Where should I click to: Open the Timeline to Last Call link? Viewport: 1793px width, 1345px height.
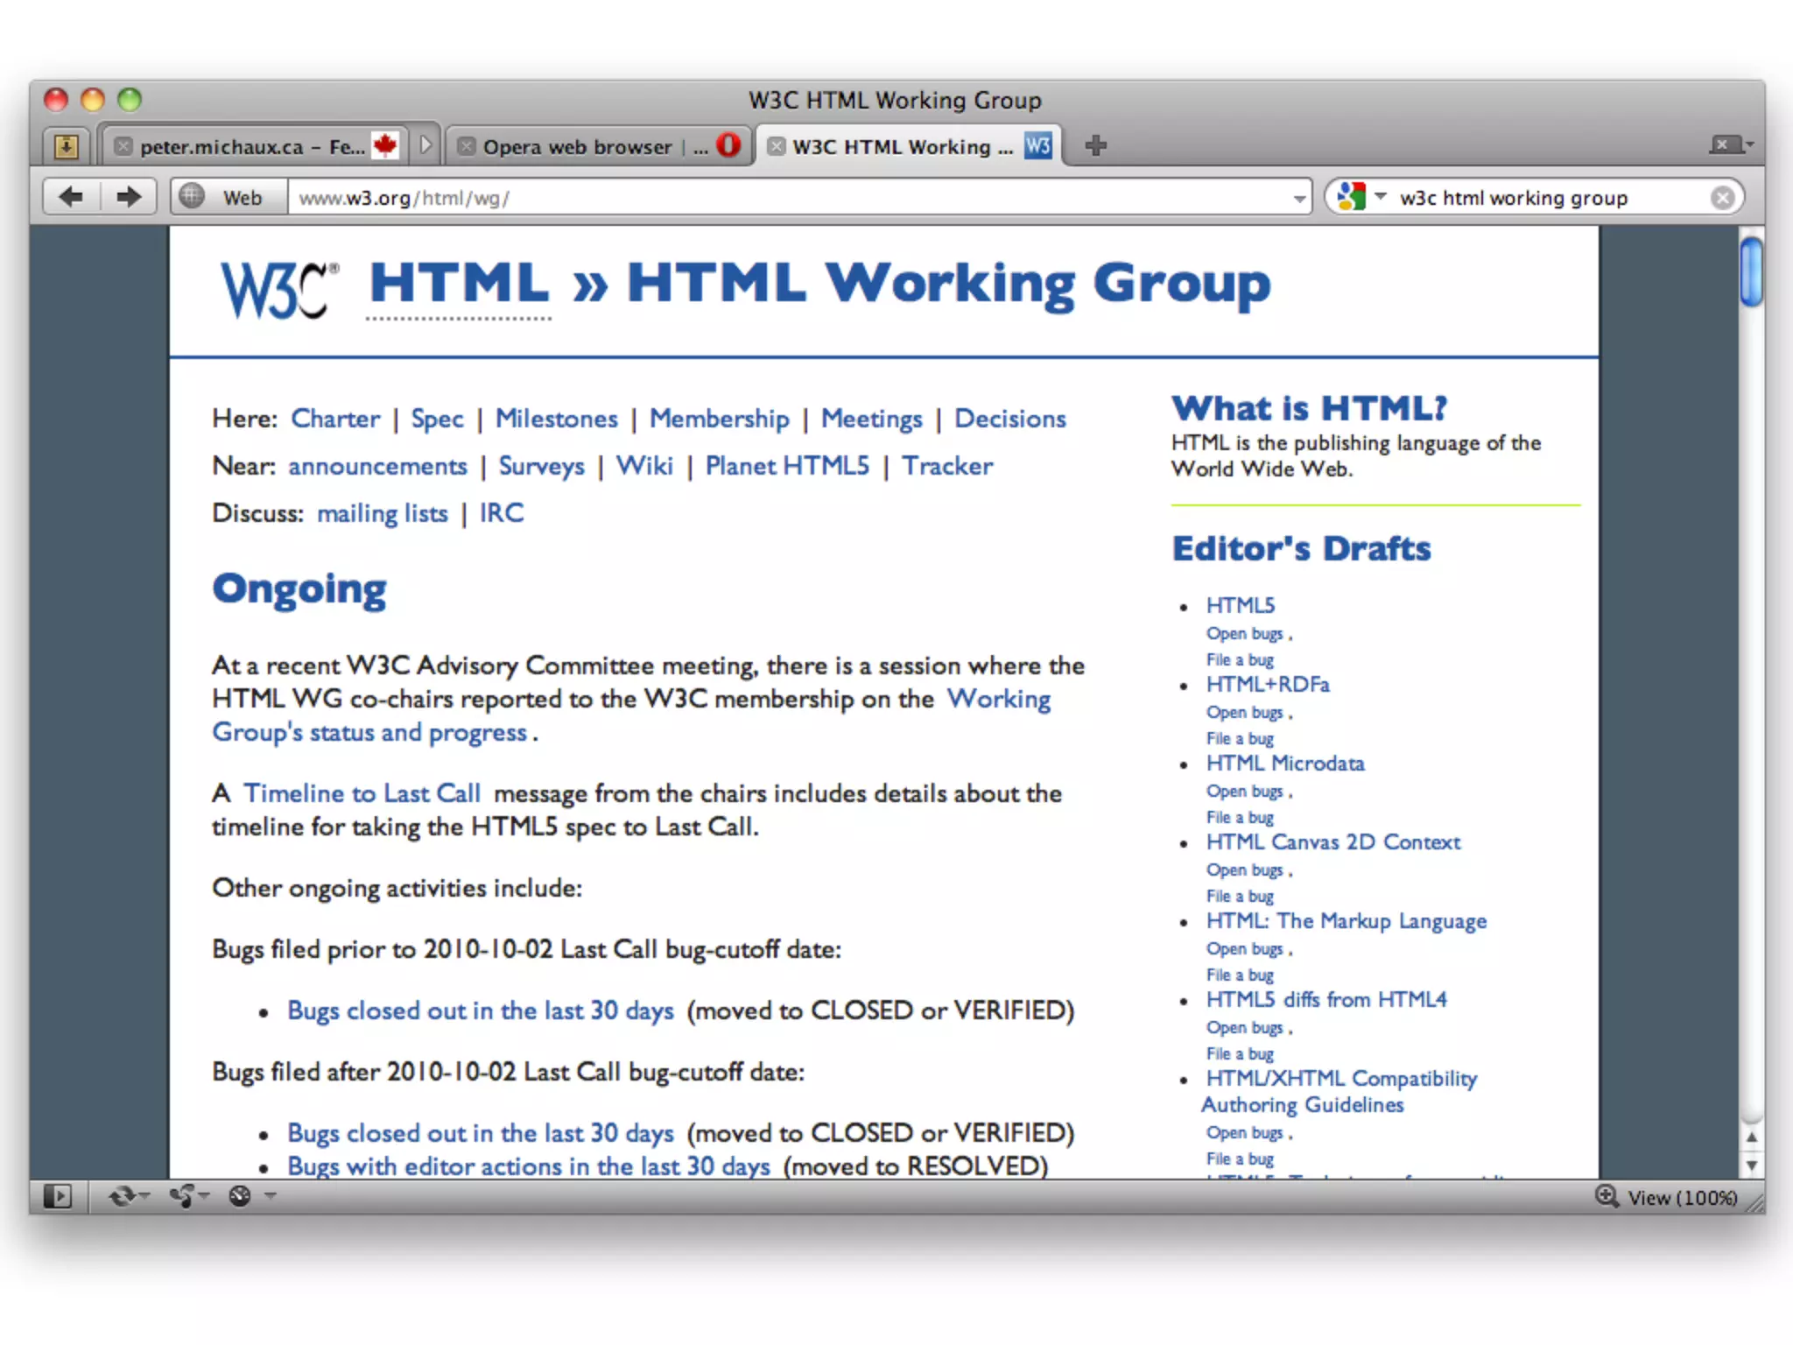362,793
